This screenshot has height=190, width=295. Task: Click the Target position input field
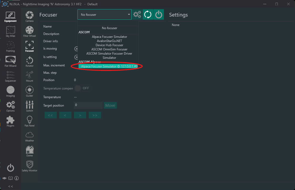click(88, 105)
